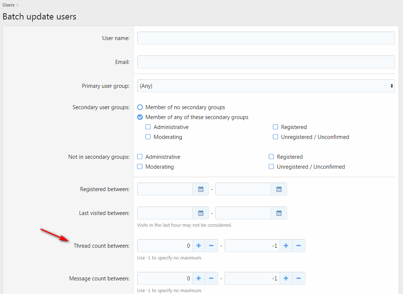The height and width of the screenshot is (294, 403).
Task: Open calendar for Registered between start date
Action: [201, 189]
